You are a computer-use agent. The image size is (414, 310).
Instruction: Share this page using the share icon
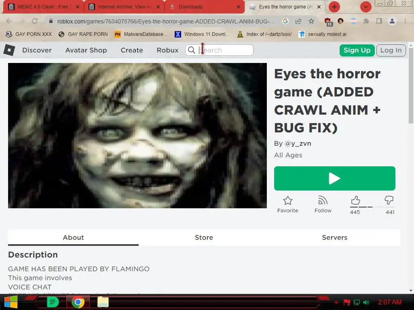pos(298,21)
